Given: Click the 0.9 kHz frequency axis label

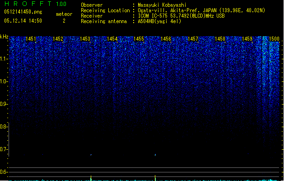Looking at the screenshot, I should [x=4, y=104].
